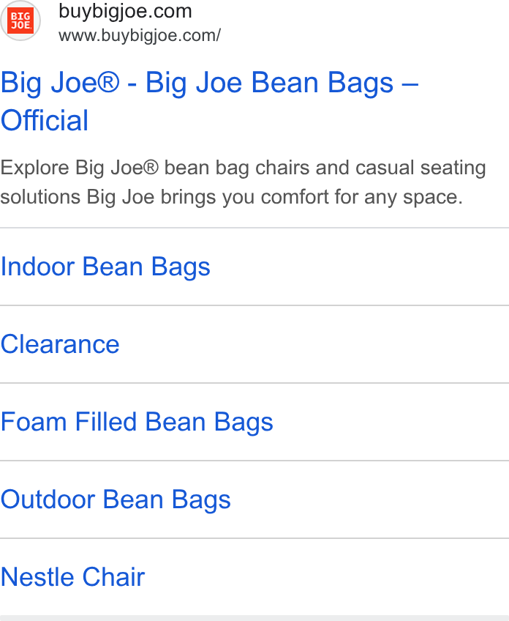Viewport: 509px width, 621px height.
Task: Click the circular site icon beside buybigjoe.com
Action: pos(20,21)
